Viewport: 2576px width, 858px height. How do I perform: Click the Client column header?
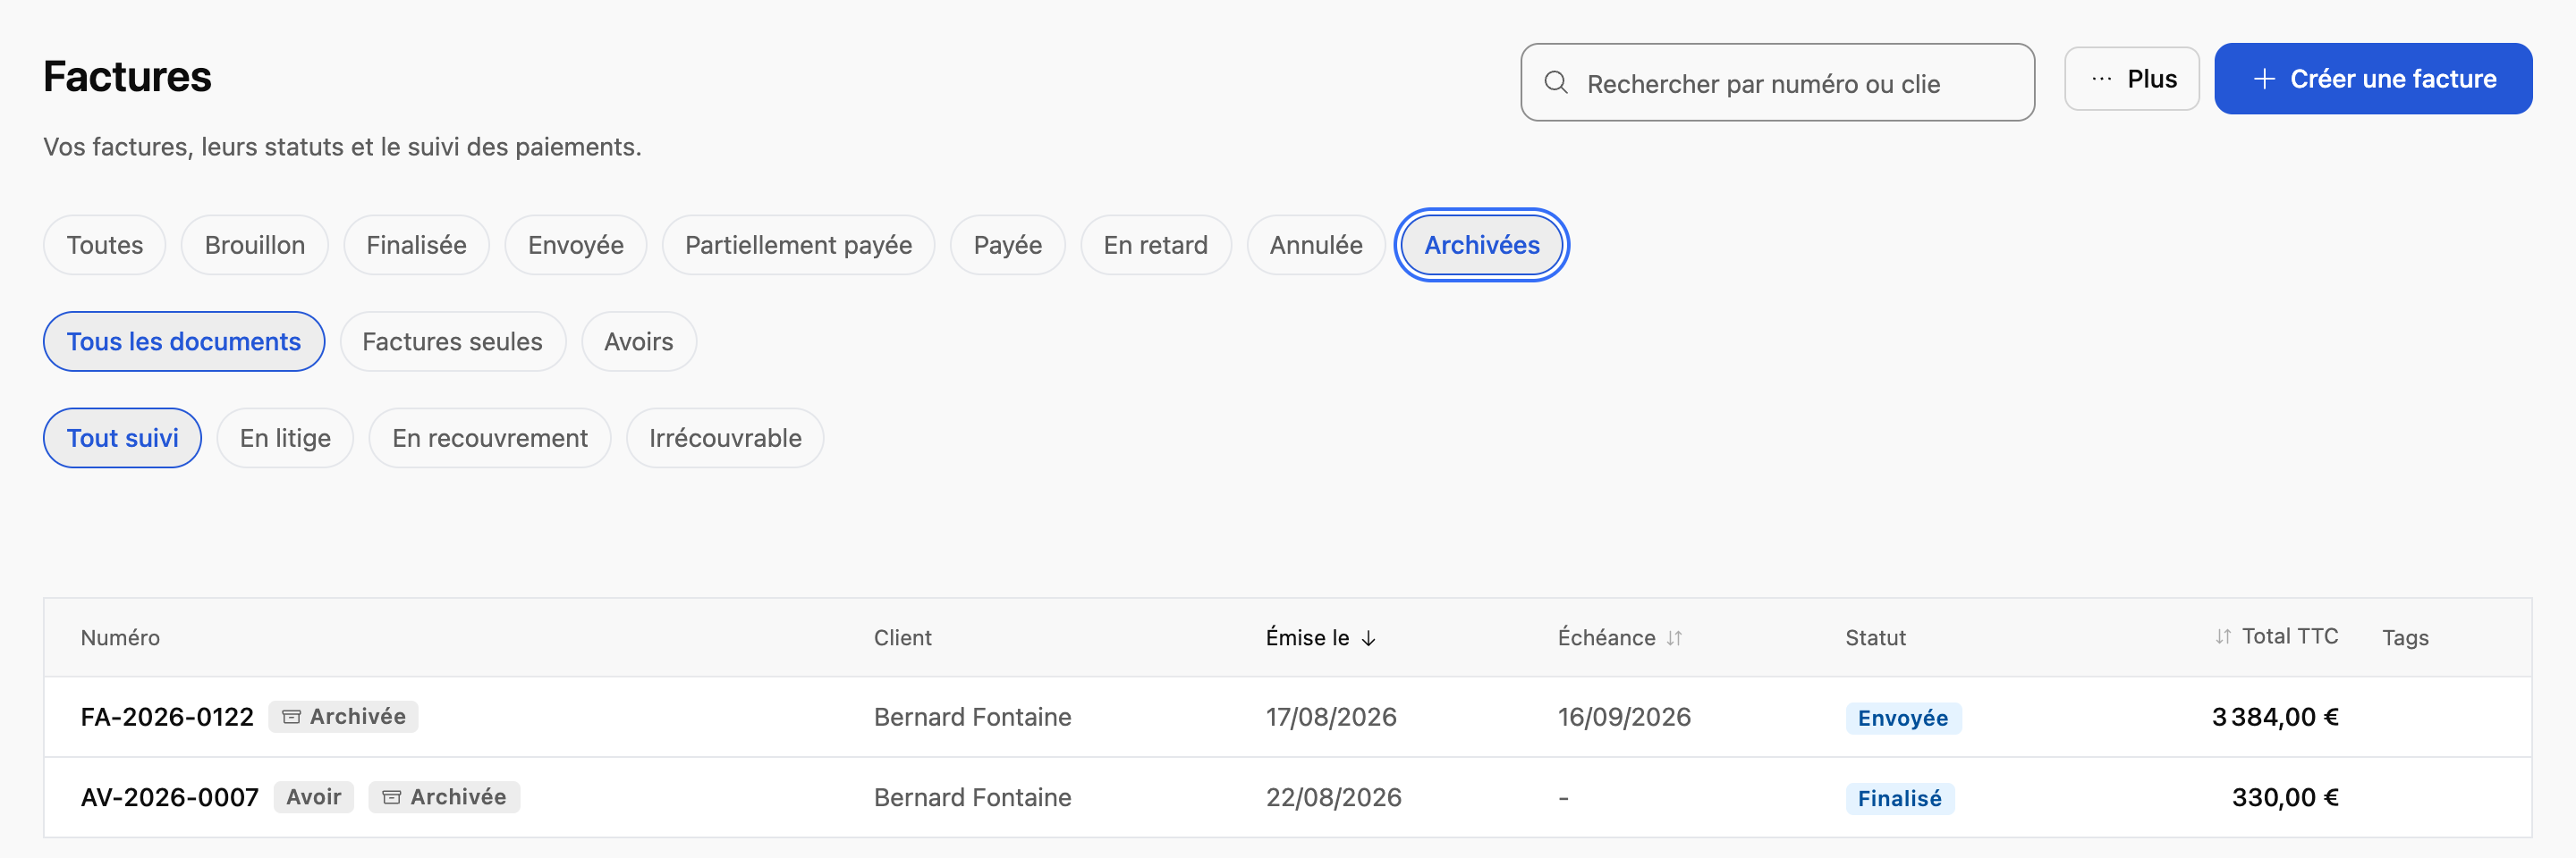903,638
